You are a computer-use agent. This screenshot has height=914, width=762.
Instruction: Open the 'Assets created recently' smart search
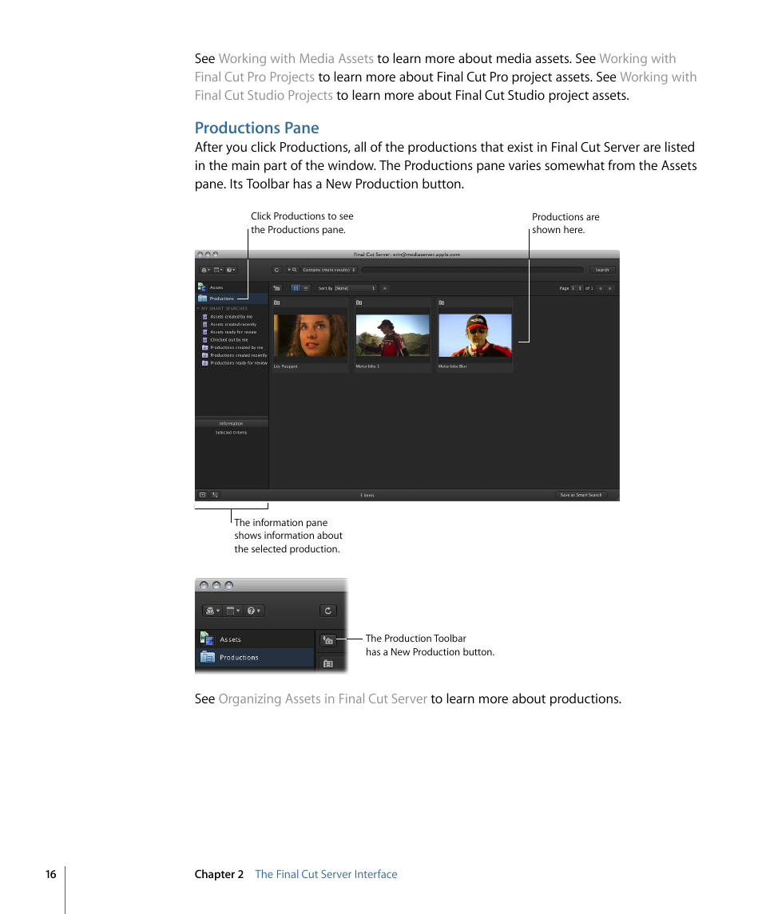point(233,324)
